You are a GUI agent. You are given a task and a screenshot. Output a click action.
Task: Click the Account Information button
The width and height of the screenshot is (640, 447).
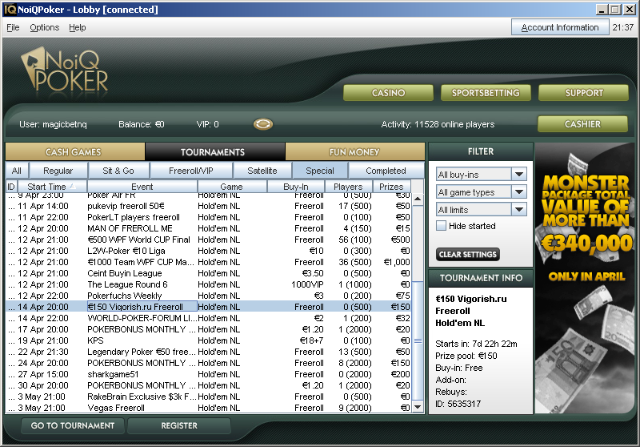(560, 27)
